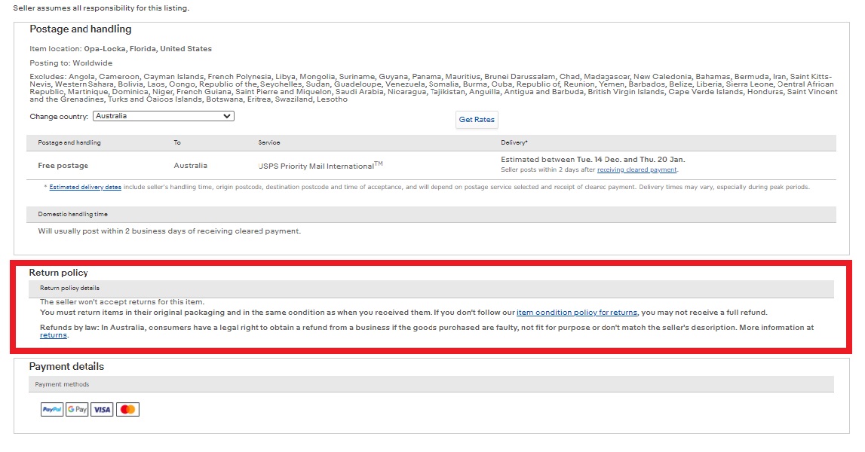Follow the item condition policy for returns link
The width and height of the screenshot is (865, 452).
(x=576, y=313)
